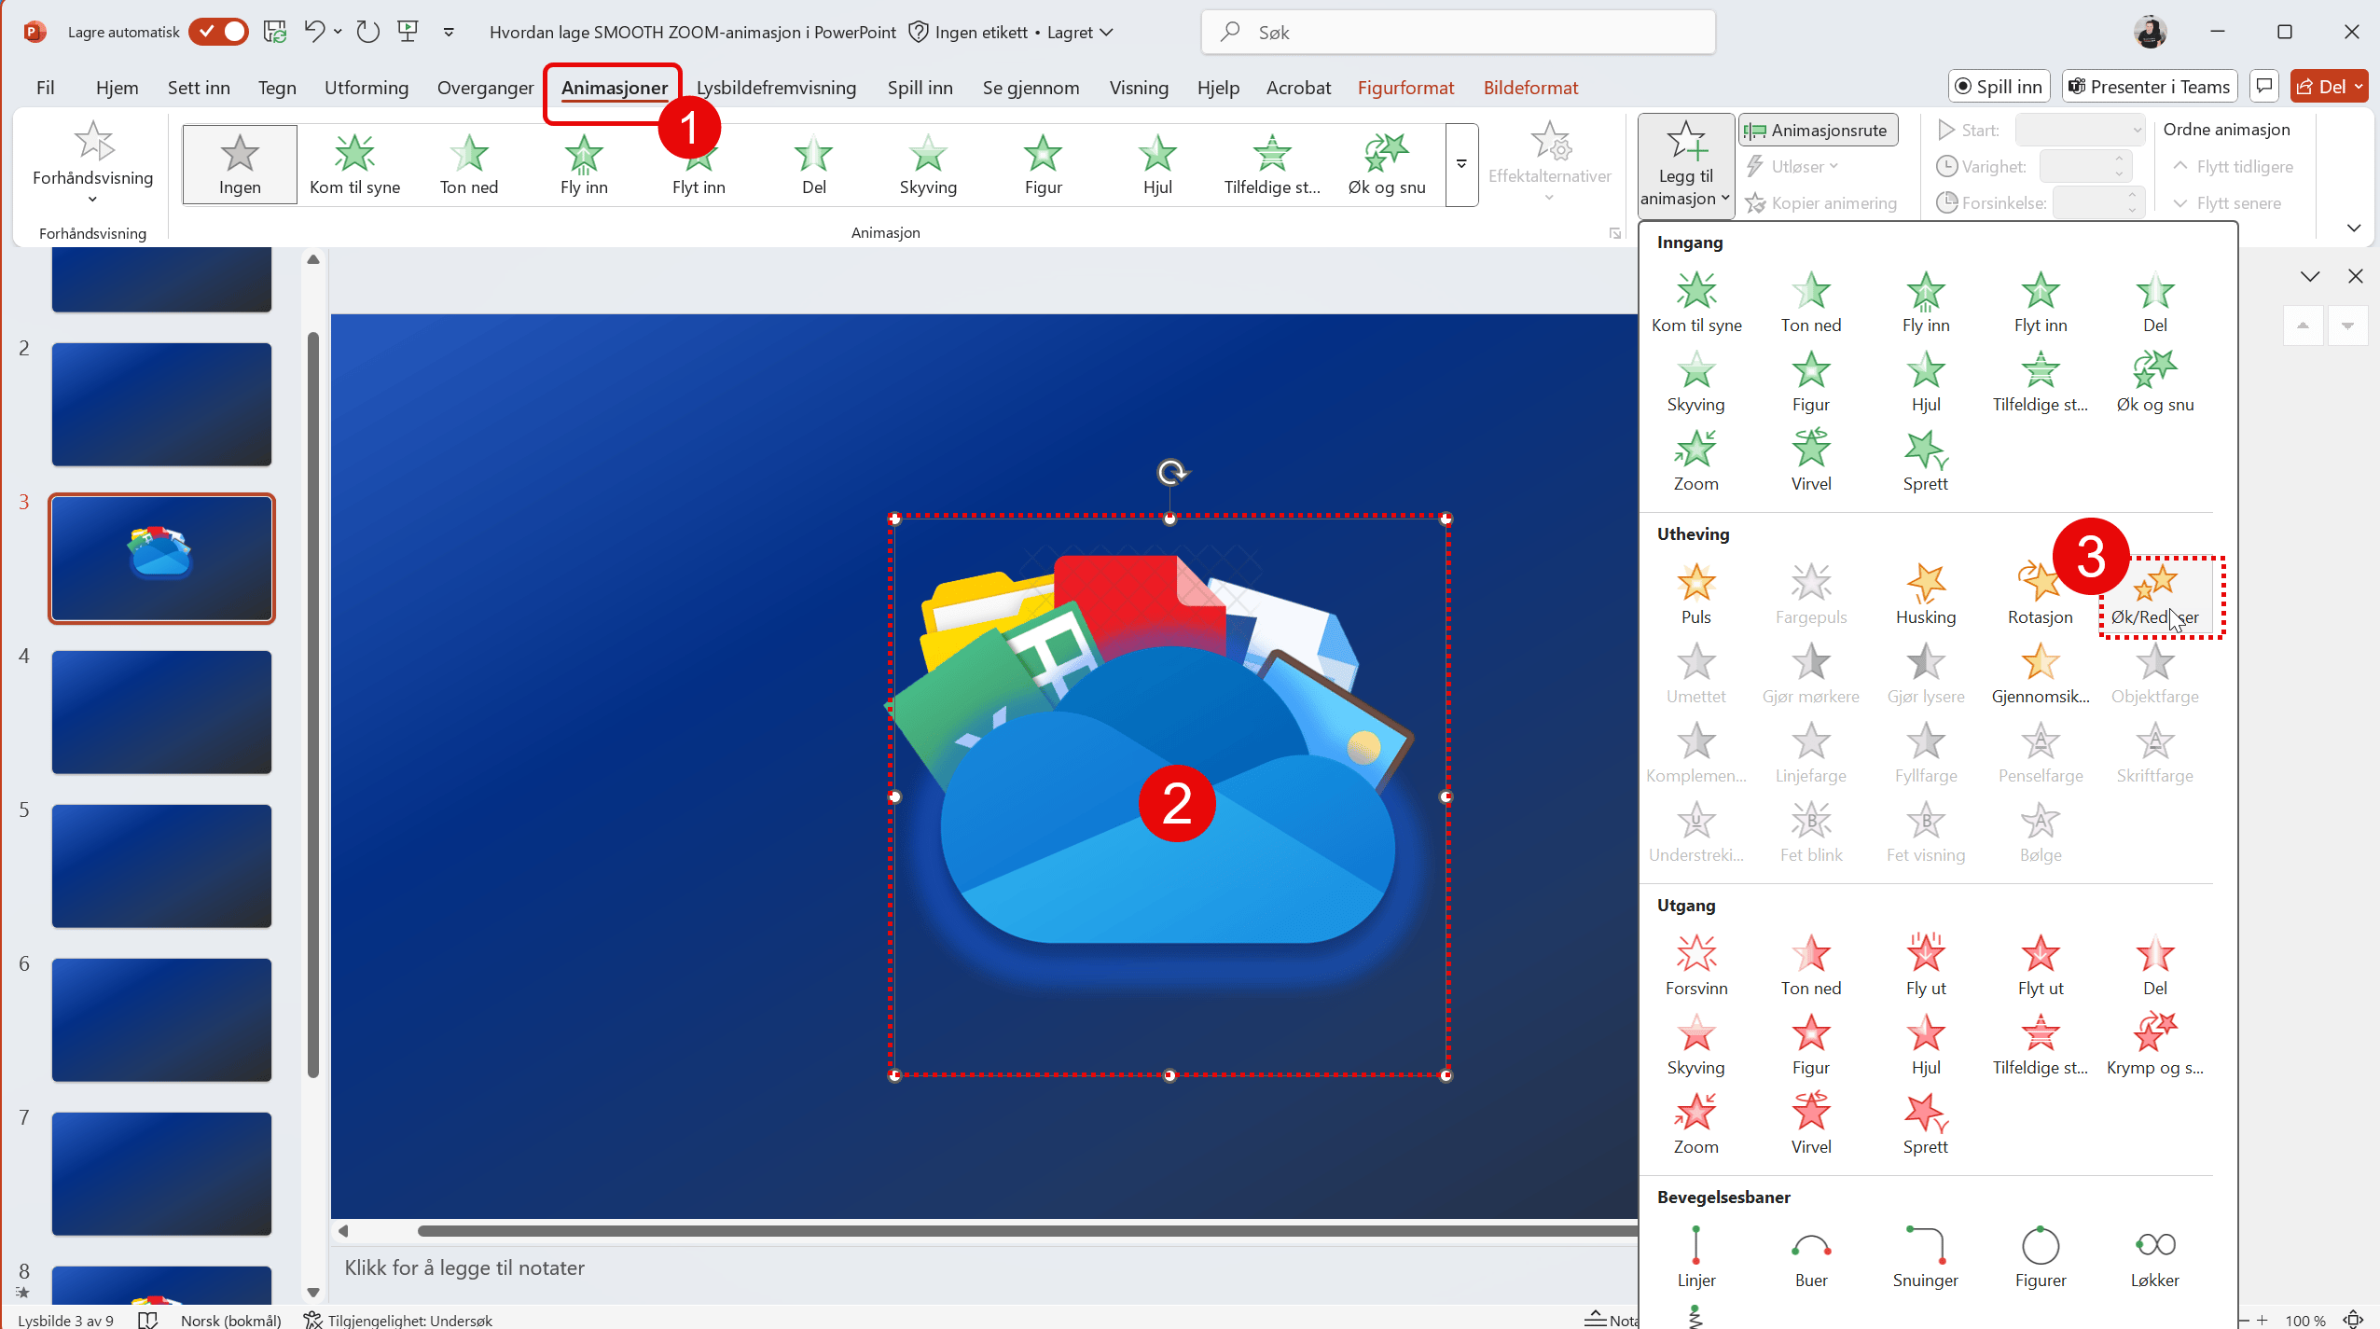Open the Fil menu

(45, 88)
